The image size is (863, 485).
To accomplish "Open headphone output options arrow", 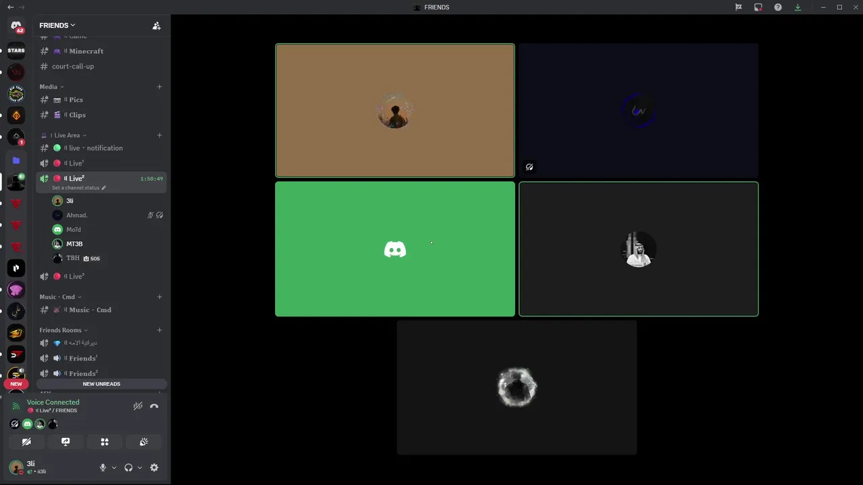I will click(x=140, y=467).
